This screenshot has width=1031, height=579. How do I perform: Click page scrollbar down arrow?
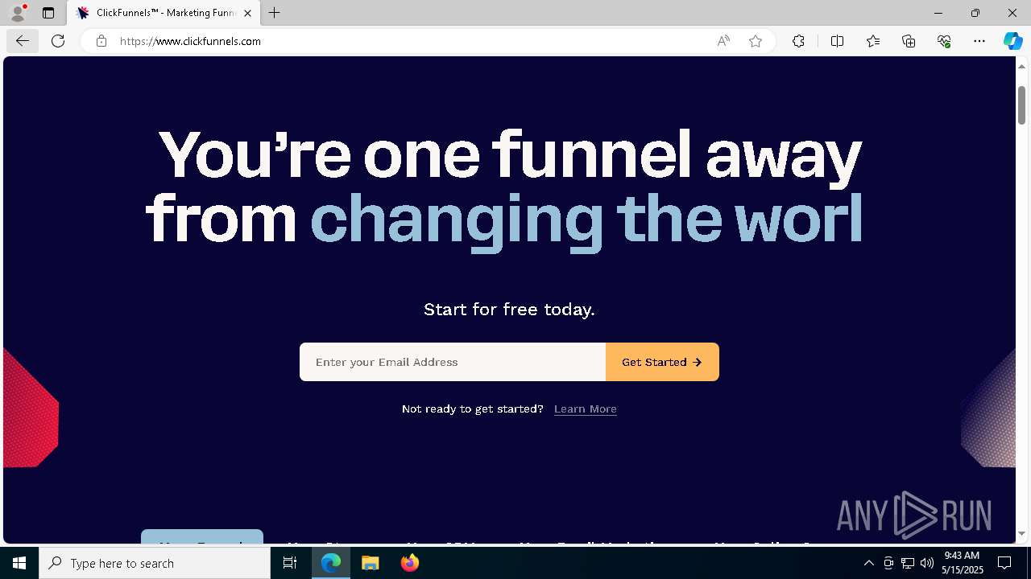point(1022,533)
